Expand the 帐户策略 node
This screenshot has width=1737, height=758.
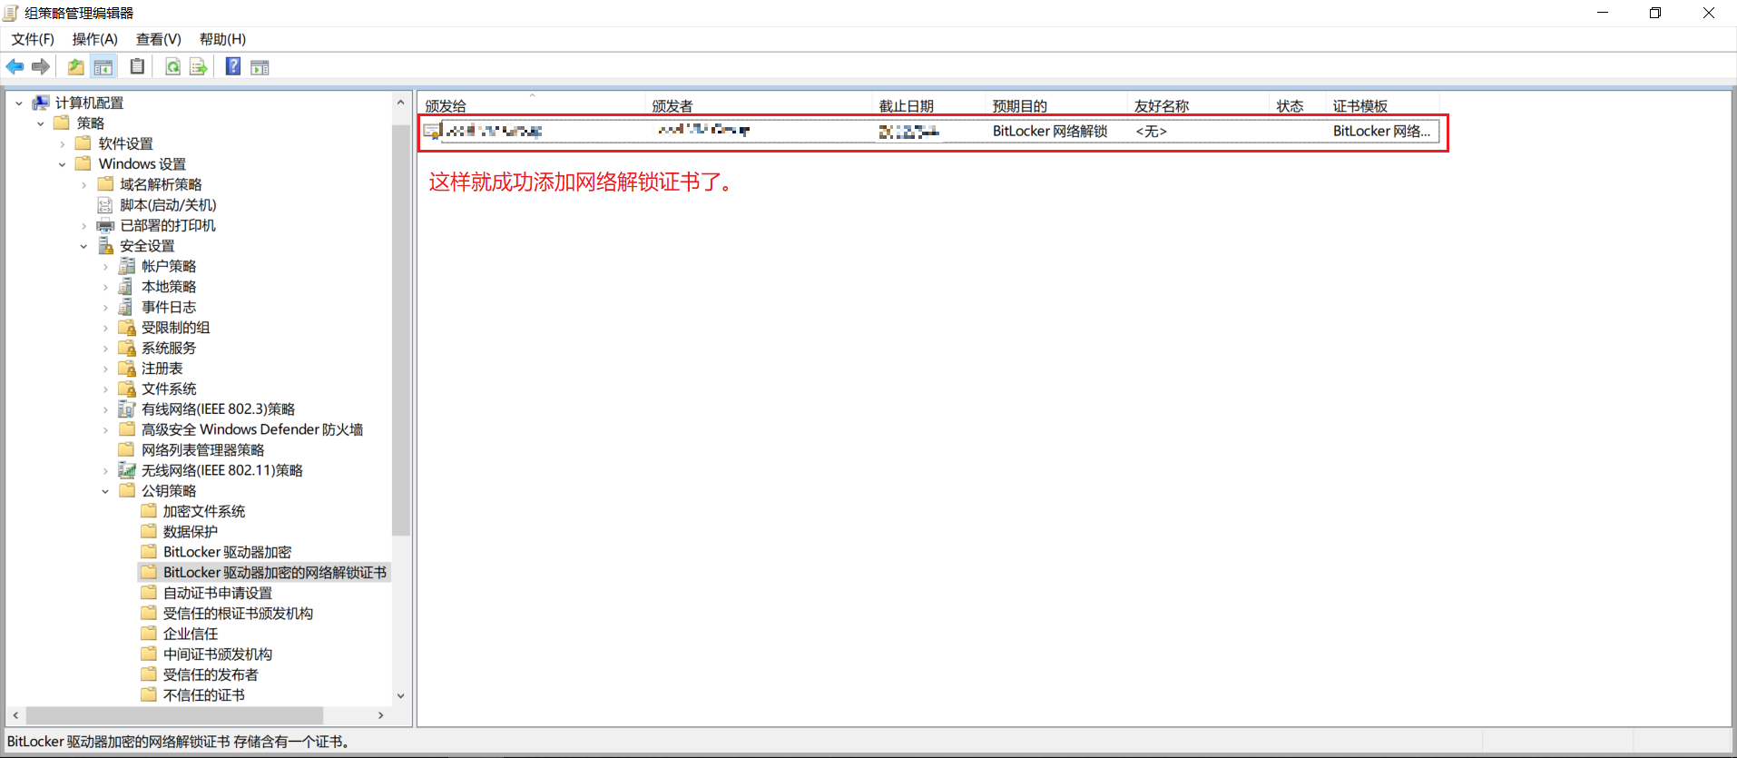pyautogui.click(x=106, y=267)
